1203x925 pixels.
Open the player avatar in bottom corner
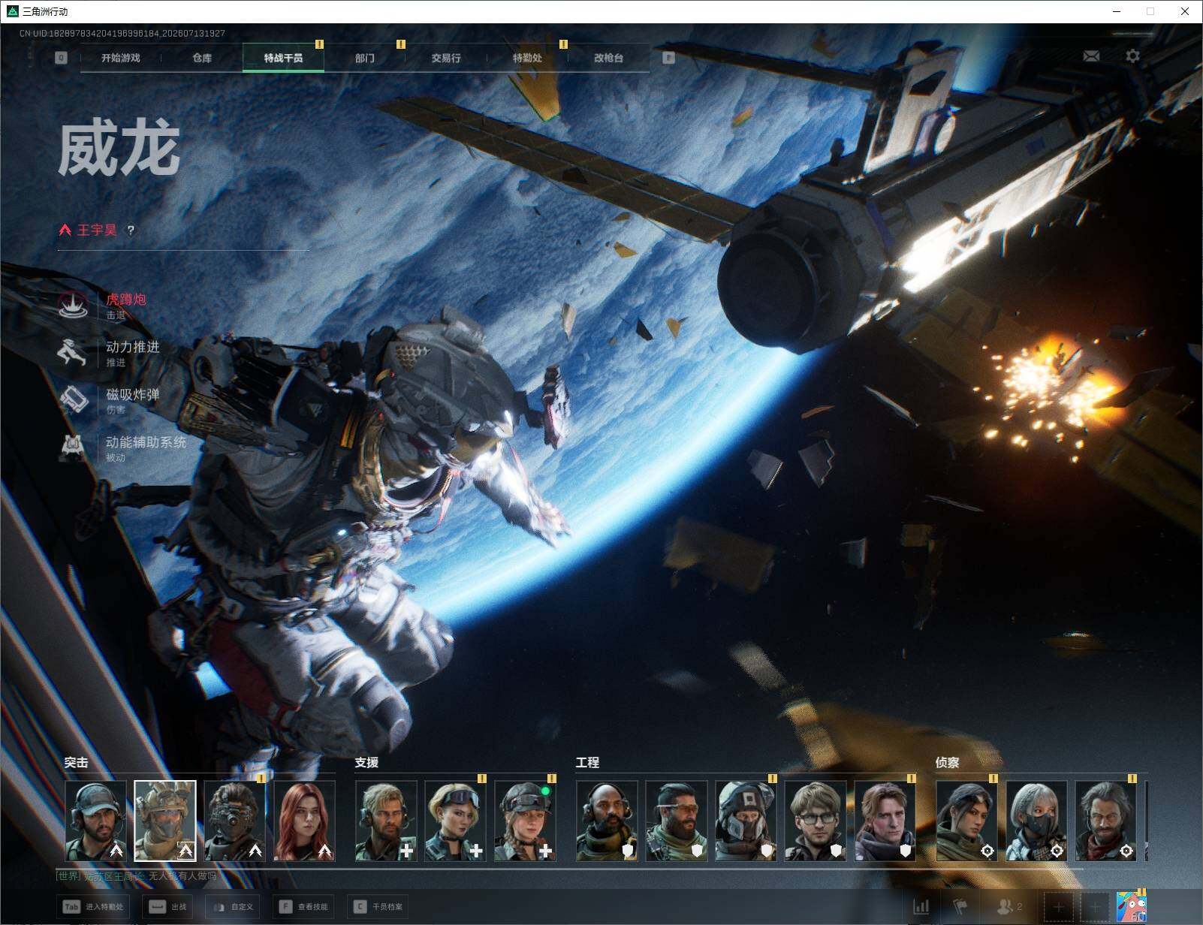[x=1131, y=906]
